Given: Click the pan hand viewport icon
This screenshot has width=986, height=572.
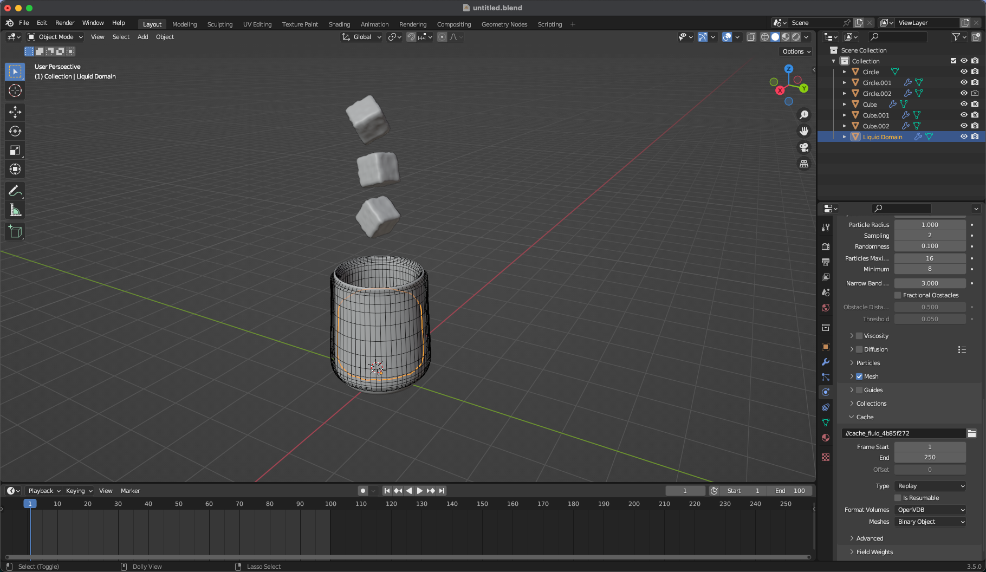Looking at the screenshot, I should click(804, 131).
